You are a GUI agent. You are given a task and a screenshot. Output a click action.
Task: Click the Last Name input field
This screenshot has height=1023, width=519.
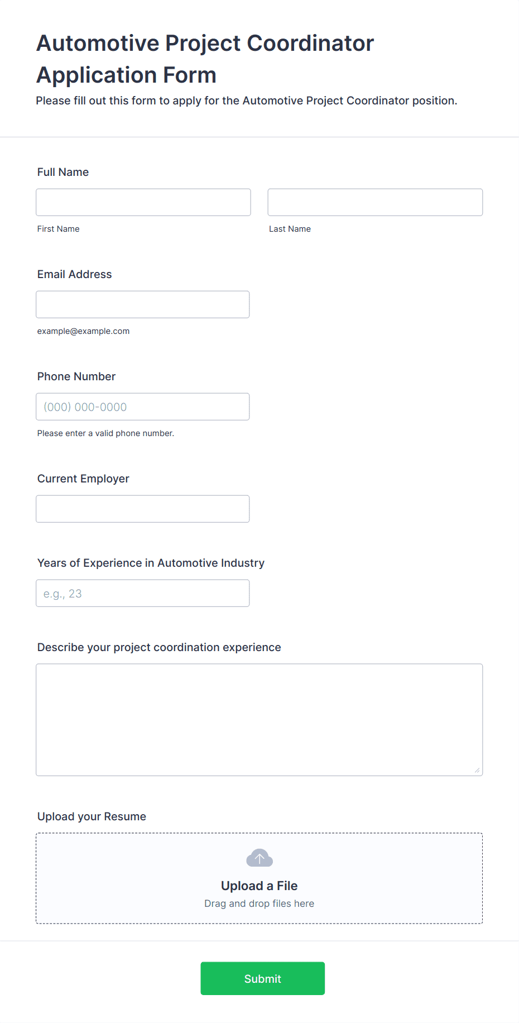pos(375,202)
